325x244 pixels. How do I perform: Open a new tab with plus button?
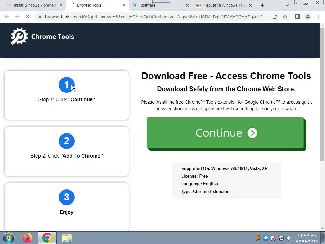point(262,5)
